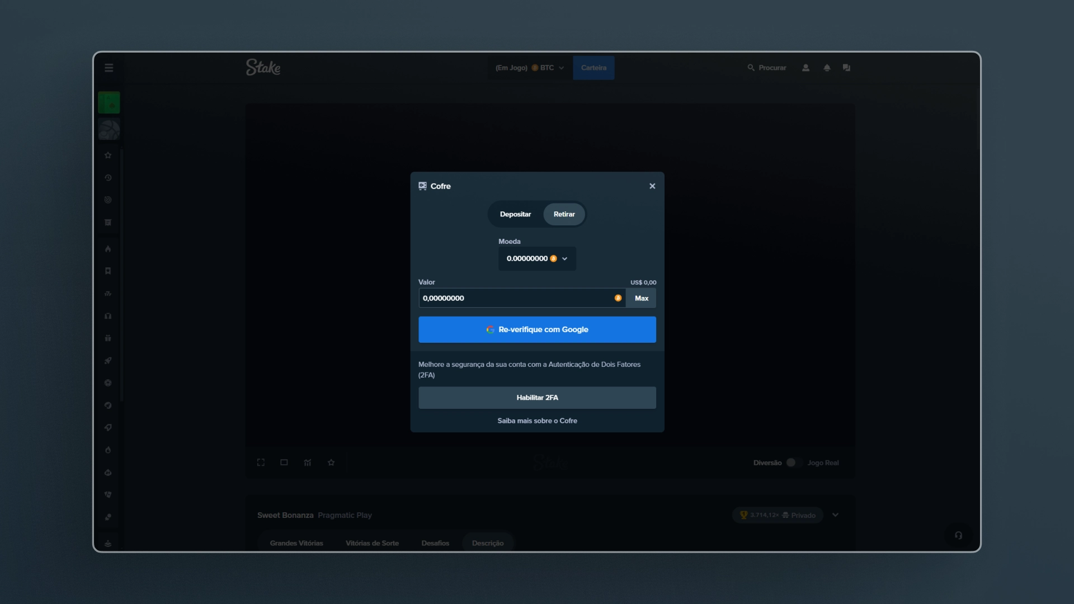This screenshot has width=1074, height=604.
Task: Switch to the Grandes Vitórias tab
Action: [x=296, y=543]
